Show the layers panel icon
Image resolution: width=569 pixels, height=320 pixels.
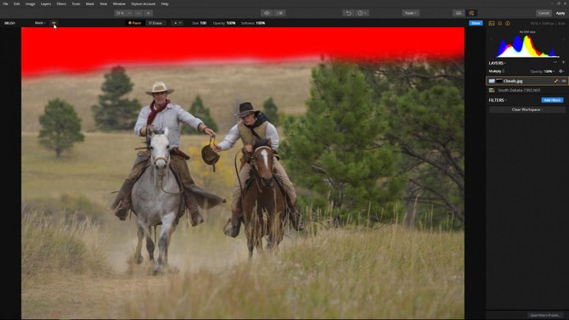[499, 23]
